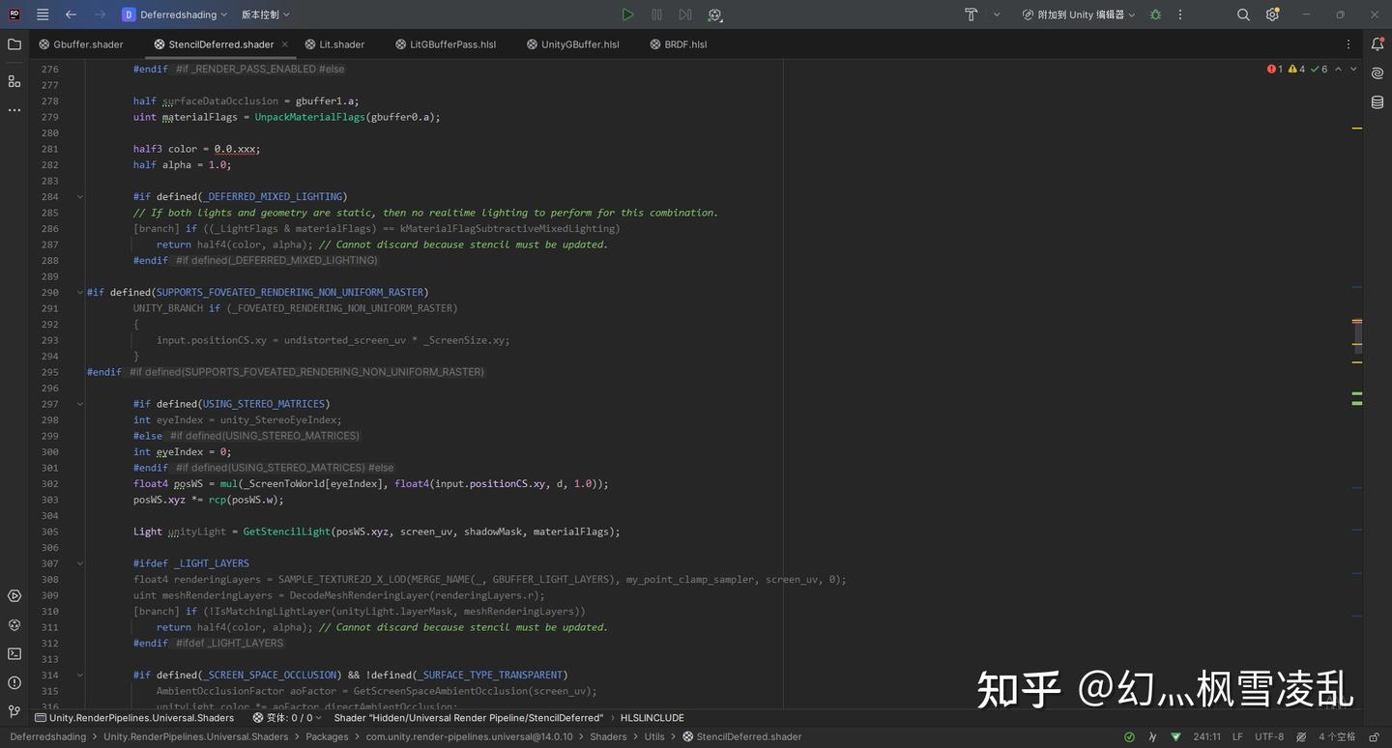Show more tool windows ellipsis
The width and height of the screenshot is (1392, 748).
pyautogui.click(x=14, y=110)
